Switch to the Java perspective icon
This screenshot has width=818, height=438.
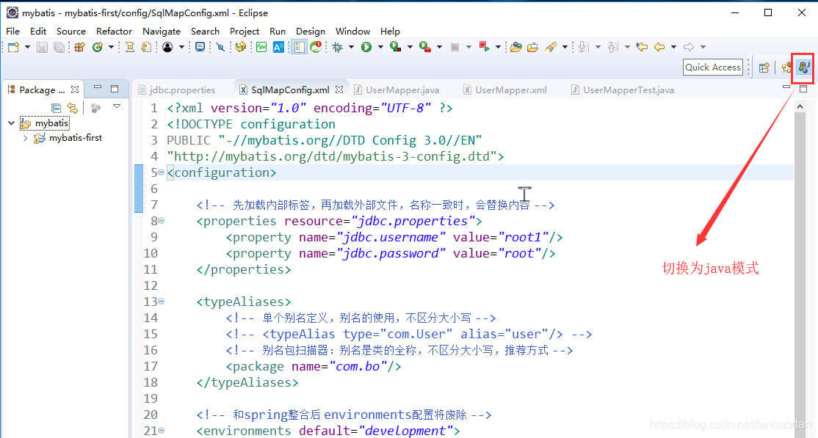click(x=804, y=67)
